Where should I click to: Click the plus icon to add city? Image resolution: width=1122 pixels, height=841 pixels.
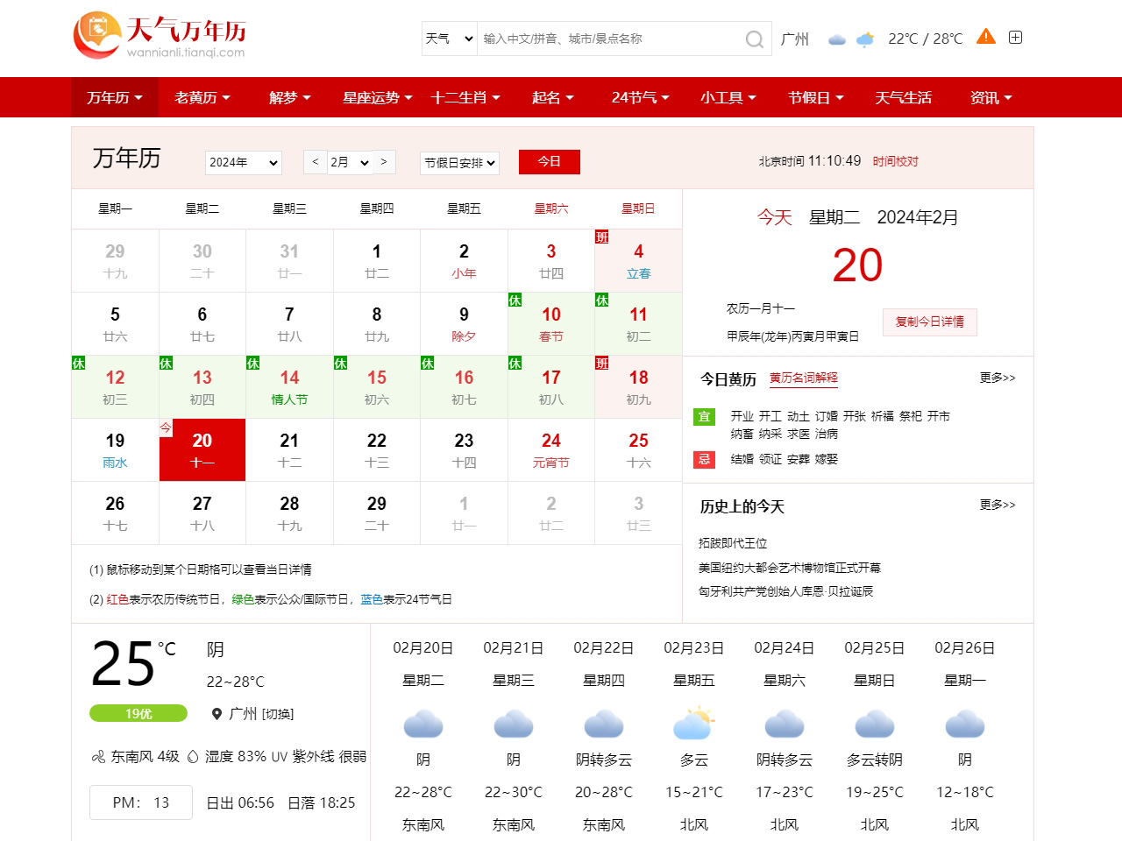point(1015,38)
